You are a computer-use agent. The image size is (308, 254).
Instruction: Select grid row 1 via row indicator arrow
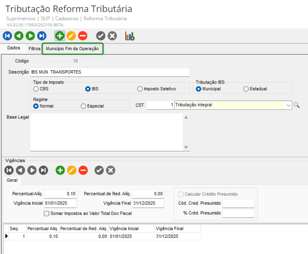pyautogui.click(x=7, y=236)
